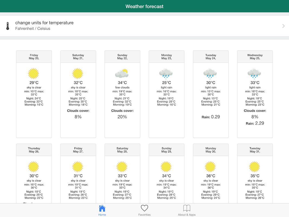Select the Friday May 27 header

pos(78,150)
